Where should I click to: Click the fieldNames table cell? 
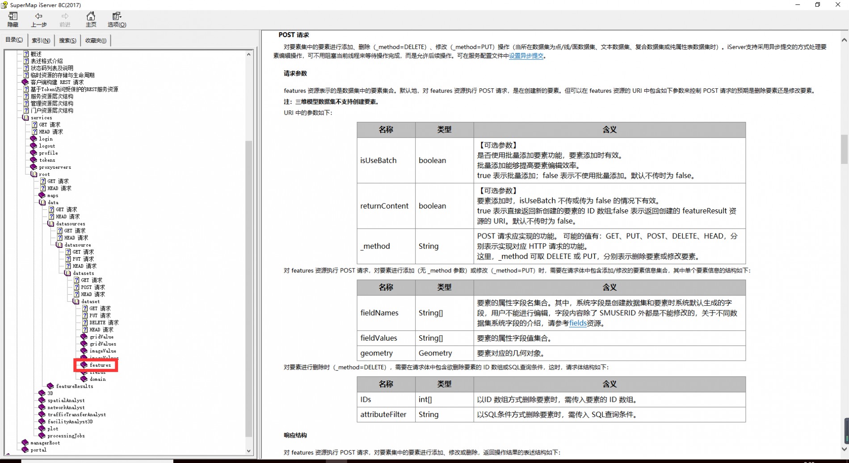point(386,313)
